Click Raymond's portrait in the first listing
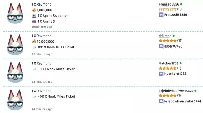 (x=15, y=13)
